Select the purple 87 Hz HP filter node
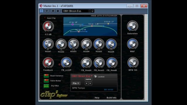187x105 pixels. (x=73, y=24)
